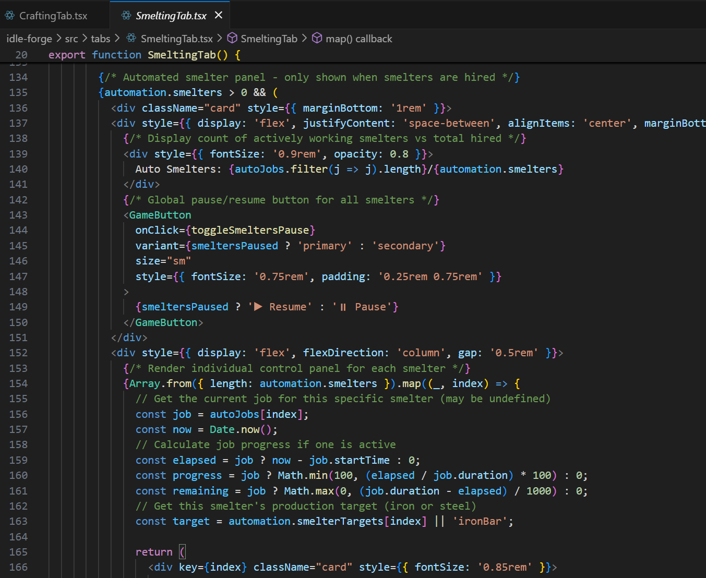Screen dimensions: 706x578
Task: Close the SmeltingTab.tsx tab
Action: pyautogui.click(x=219, y=15)
